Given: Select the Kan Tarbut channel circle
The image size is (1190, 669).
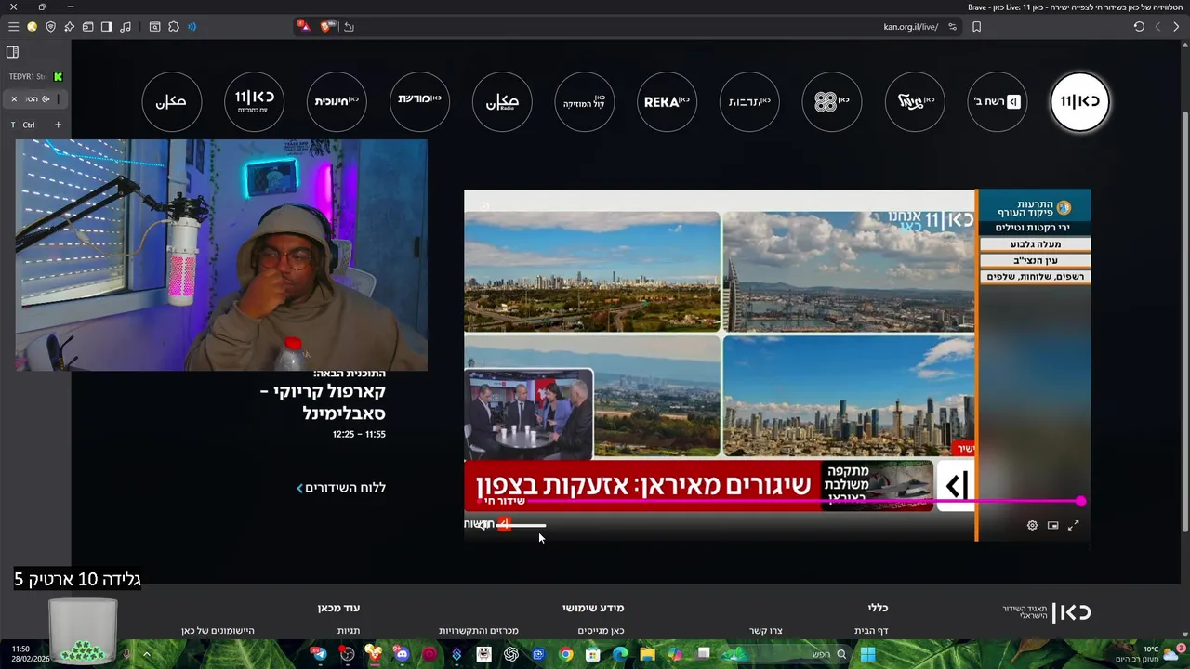Looking at the screenshot, I should pyautogui.click(x=749, y=101).
